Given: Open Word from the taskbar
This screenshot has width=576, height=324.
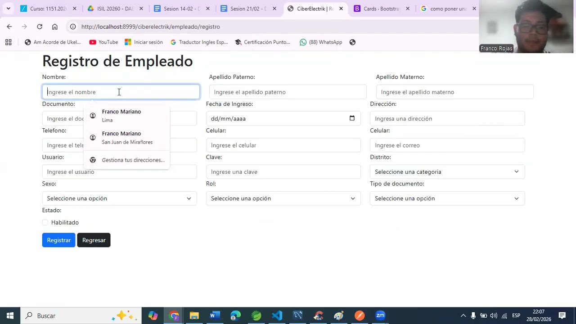Looking at the screenshot, I should pyautogui.click(x=215, y=315).
